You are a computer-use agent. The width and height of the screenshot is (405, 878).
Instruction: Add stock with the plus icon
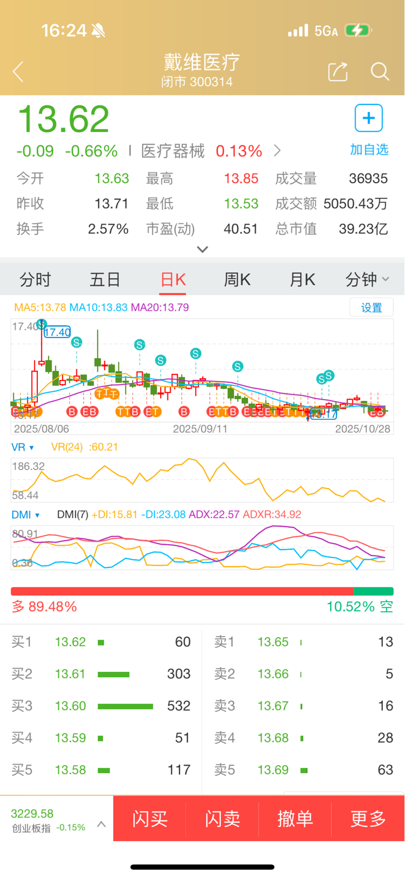click(x=369, y=118)
